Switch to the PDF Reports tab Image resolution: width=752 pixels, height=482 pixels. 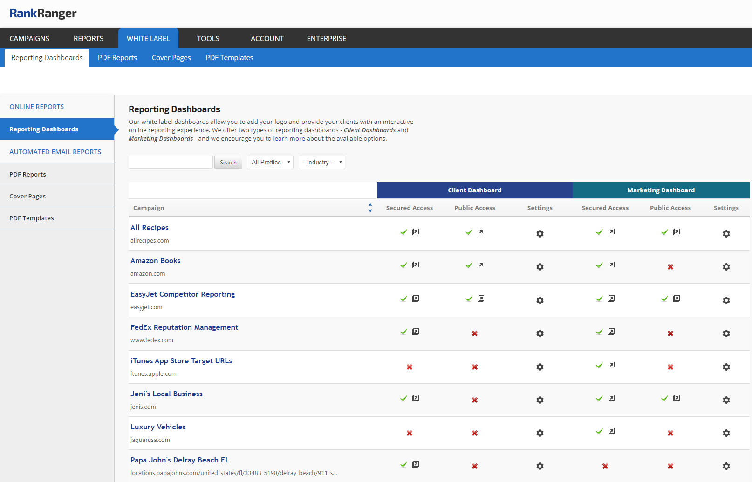[117, 58]
